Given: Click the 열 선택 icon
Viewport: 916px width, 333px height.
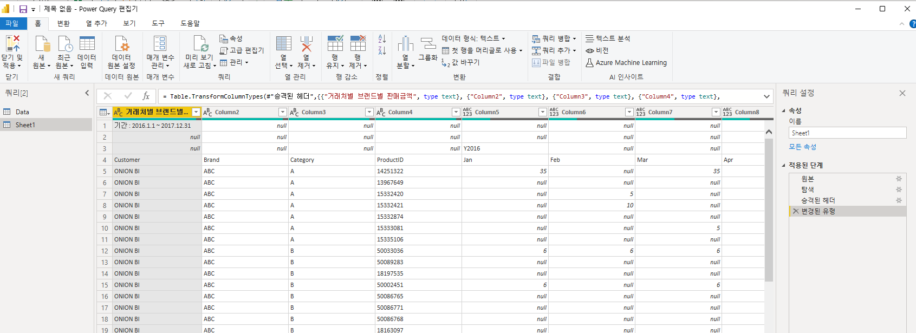Looking at the screenshot, I should 283,43.
